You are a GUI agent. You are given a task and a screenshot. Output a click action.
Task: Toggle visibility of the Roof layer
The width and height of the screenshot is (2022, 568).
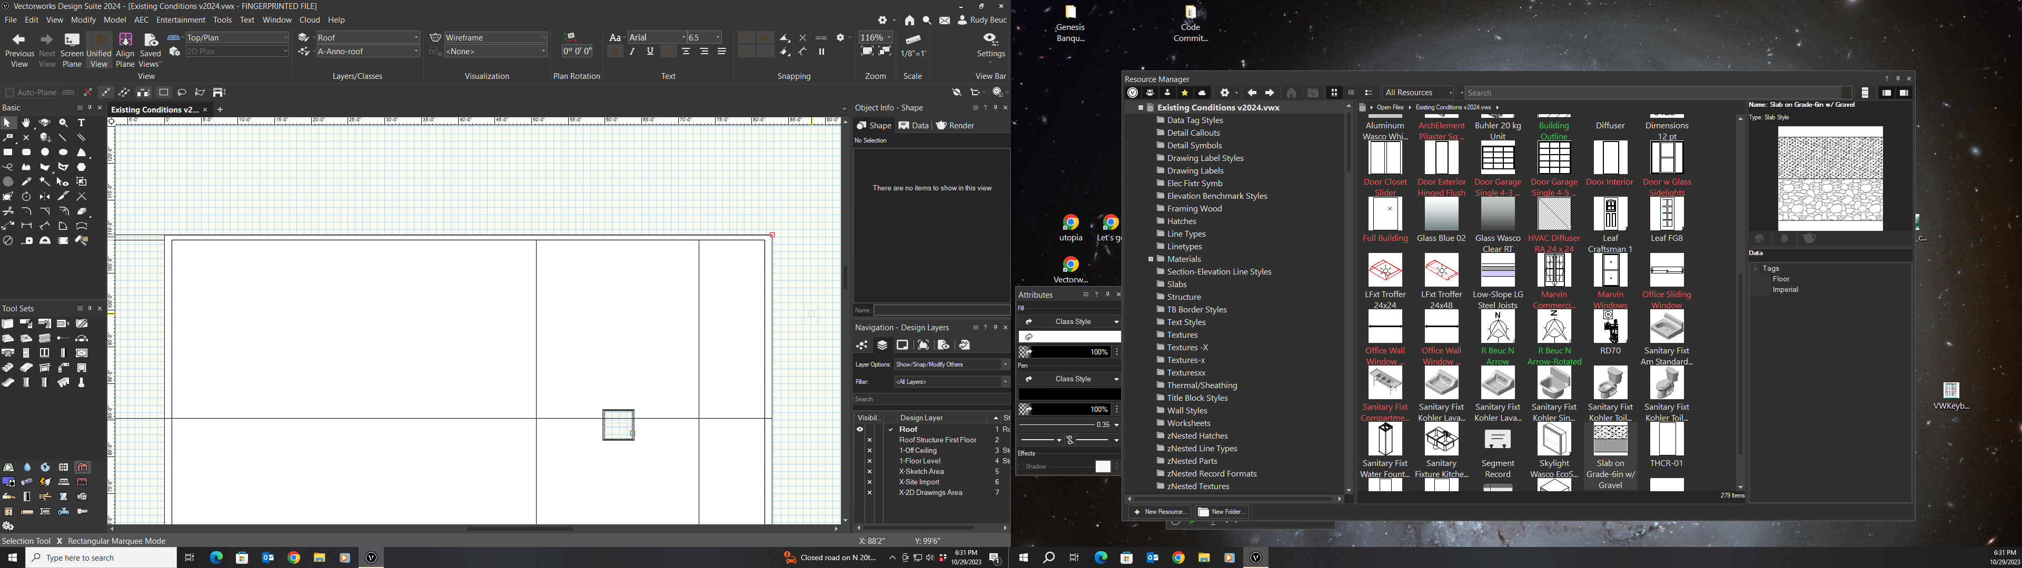click(859, 429)
